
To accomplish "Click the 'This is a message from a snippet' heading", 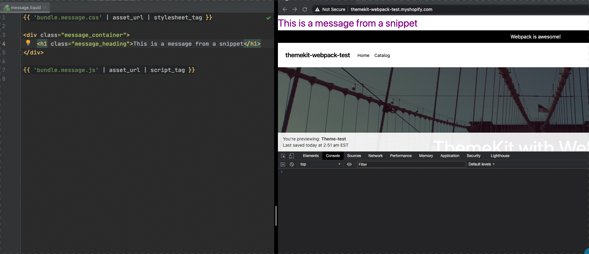I will coord(348,23).
